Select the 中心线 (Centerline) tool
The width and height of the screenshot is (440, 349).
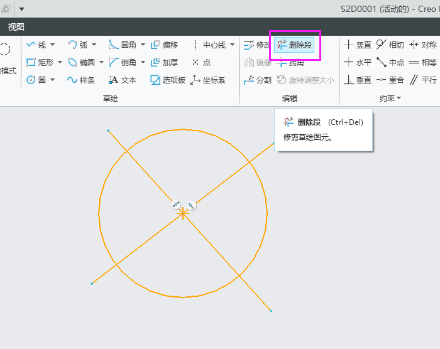click(x=209, y=45)
